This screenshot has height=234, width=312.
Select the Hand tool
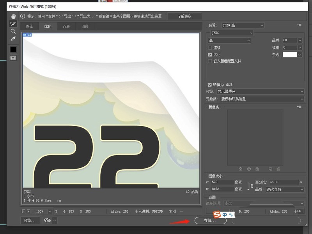(13, 16)
